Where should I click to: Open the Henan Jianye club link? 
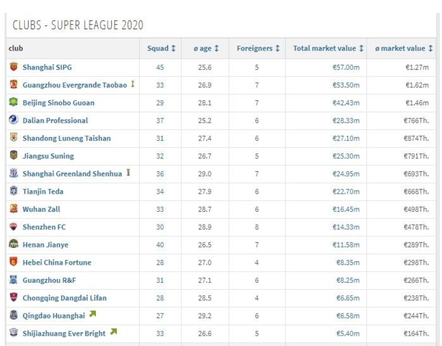[x=45, y=245]
